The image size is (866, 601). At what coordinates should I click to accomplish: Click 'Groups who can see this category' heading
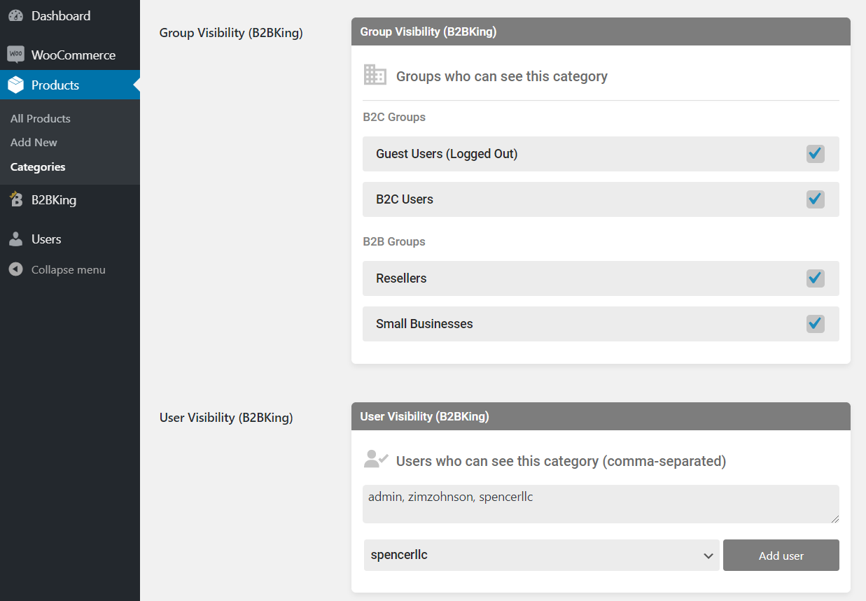502,76
